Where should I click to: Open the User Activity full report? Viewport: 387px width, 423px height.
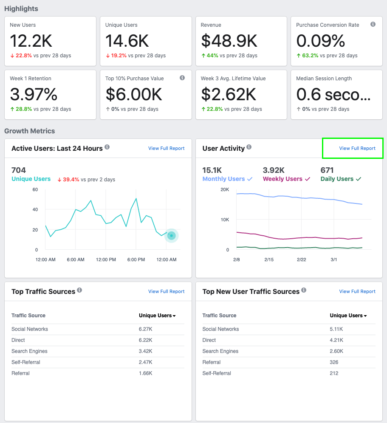[x=357, y=148]
